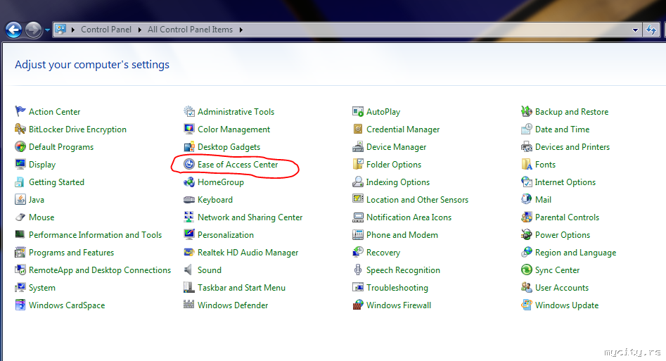
Task: Open the System link
Action: coord(42,287)
